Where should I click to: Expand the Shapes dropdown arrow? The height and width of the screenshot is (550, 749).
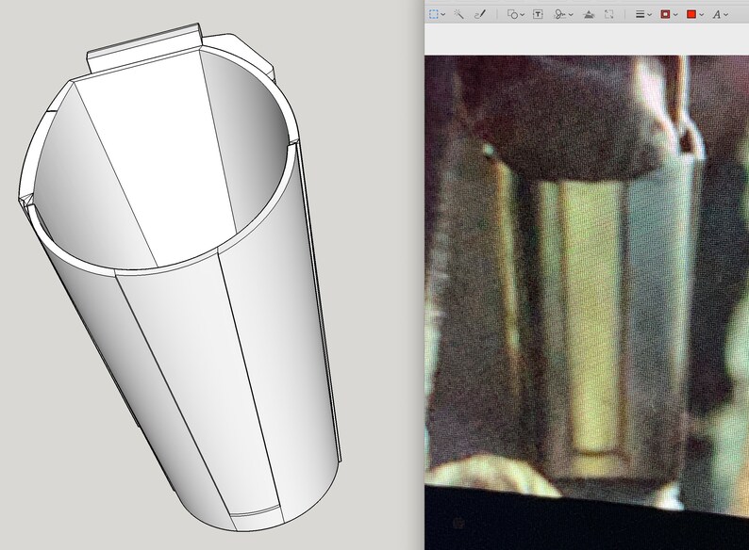point(522,15)
